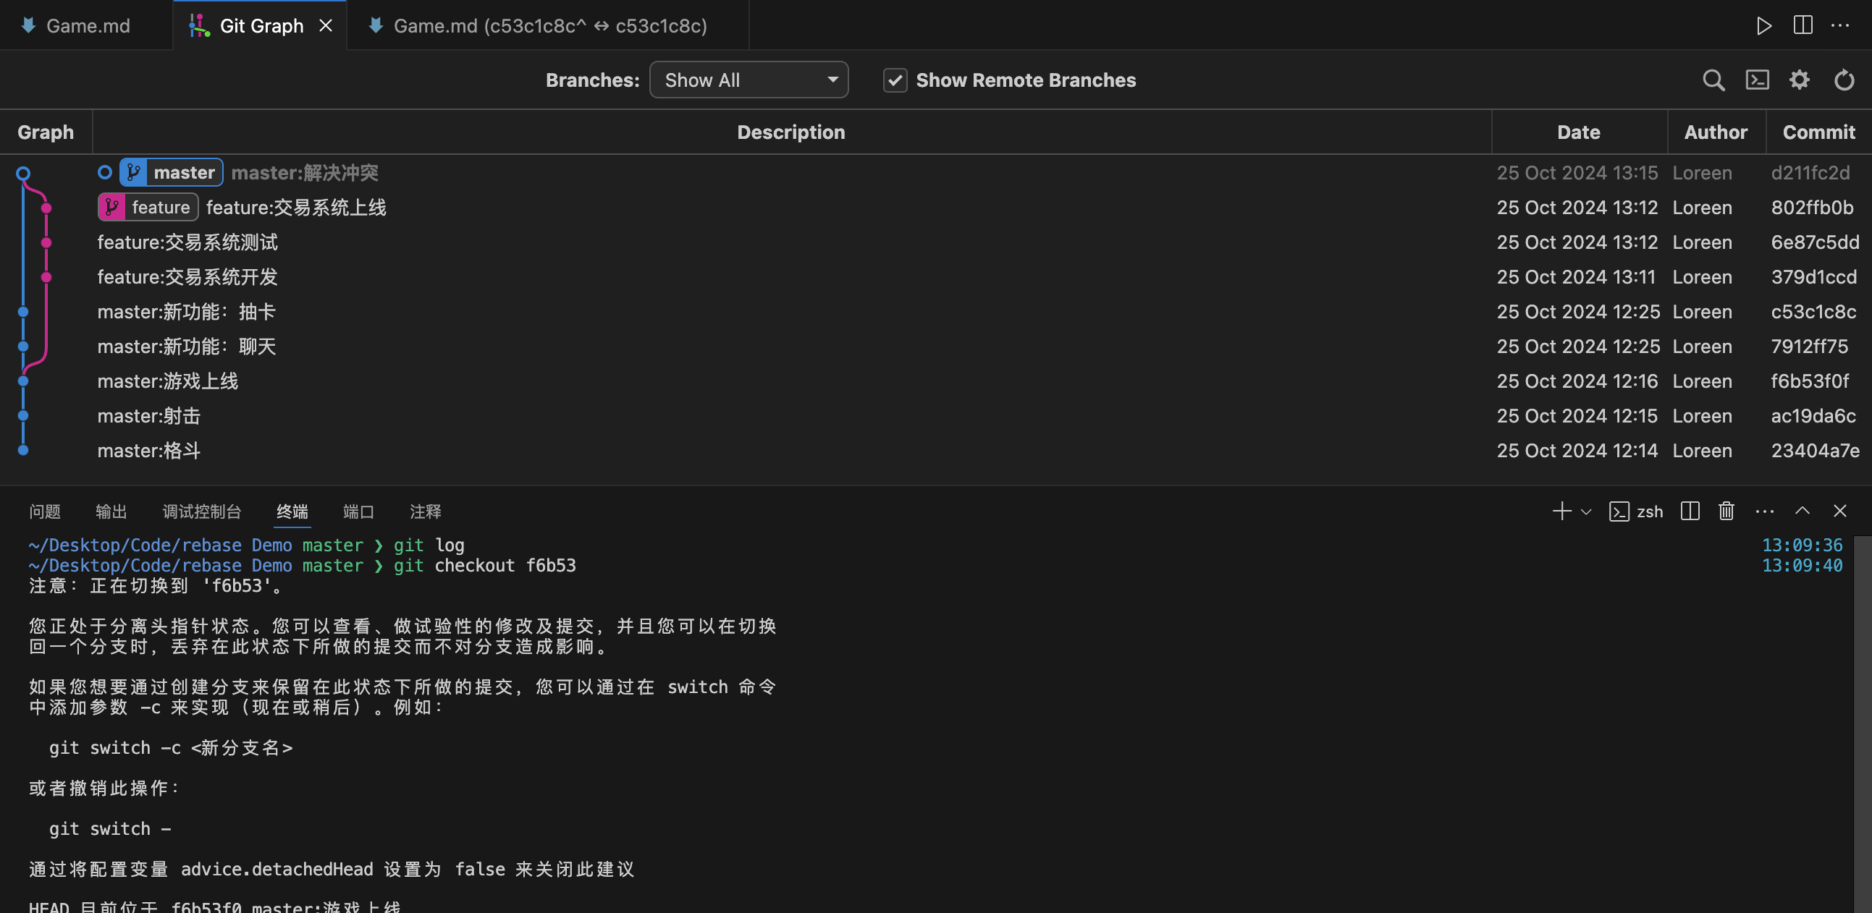The width and height of the screenshot is (1872, 913).
Task: Click commit hash c53c1c8c
Action: click(1813, 313)
